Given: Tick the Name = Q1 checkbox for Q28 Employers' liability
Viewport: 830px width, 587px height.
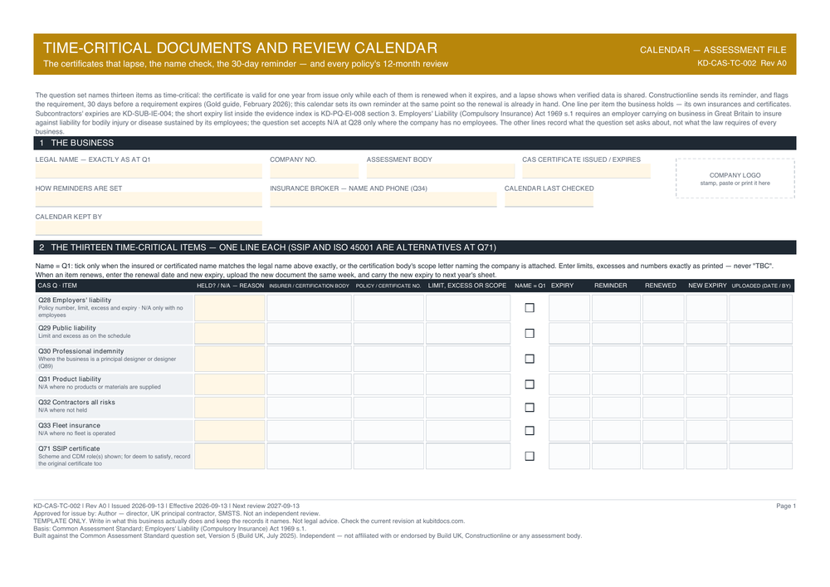Looking at the screenshot, I should point(530,307).
